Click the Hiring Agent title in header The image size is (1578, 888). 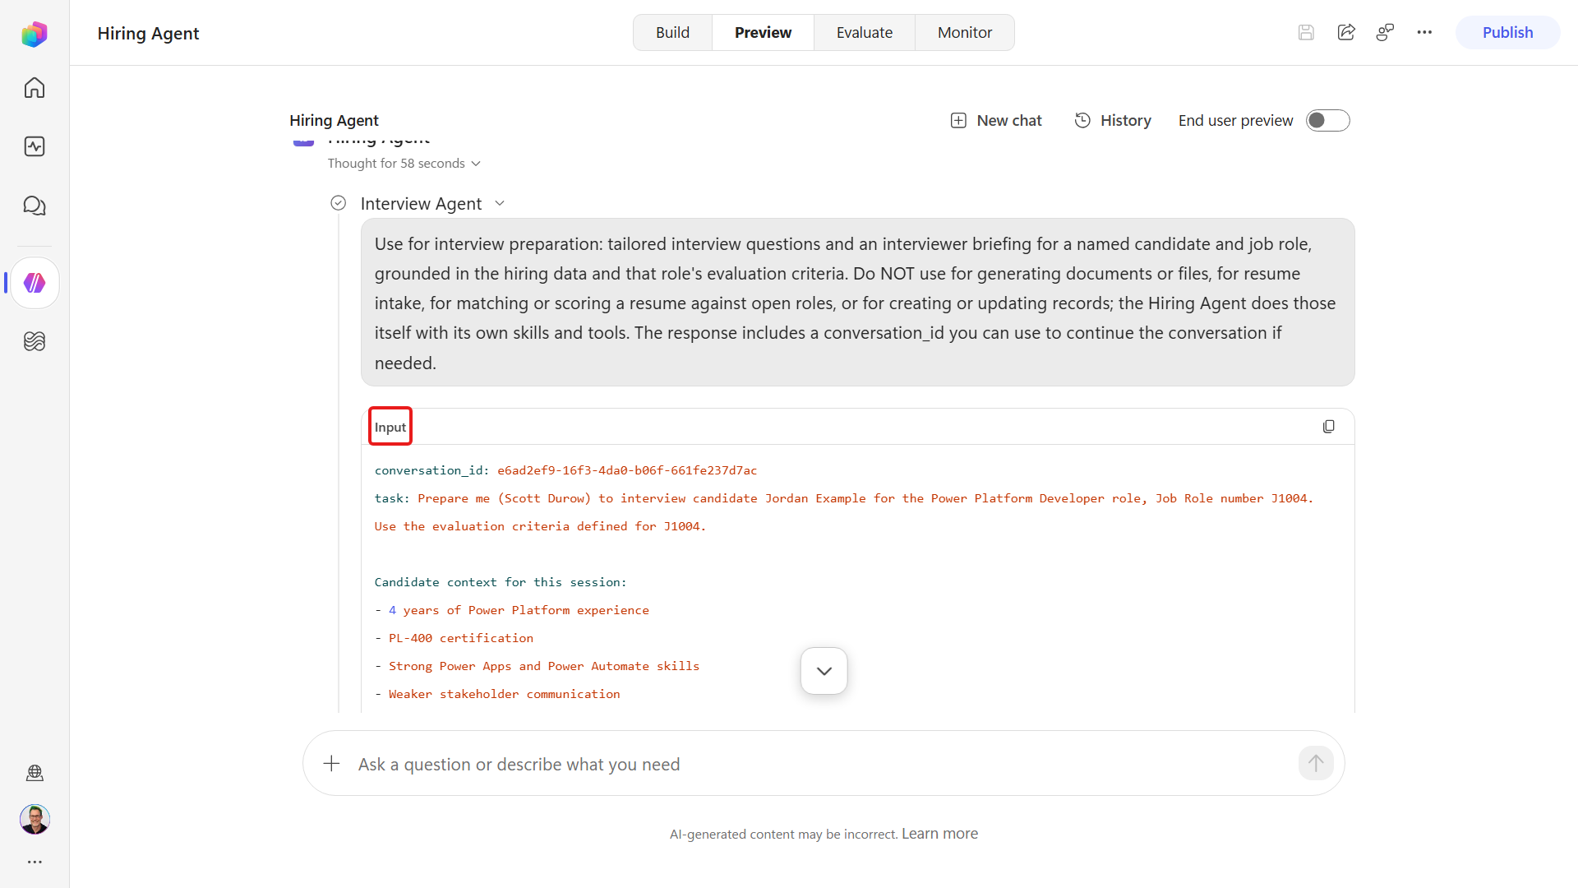click(x=148, y=34)
